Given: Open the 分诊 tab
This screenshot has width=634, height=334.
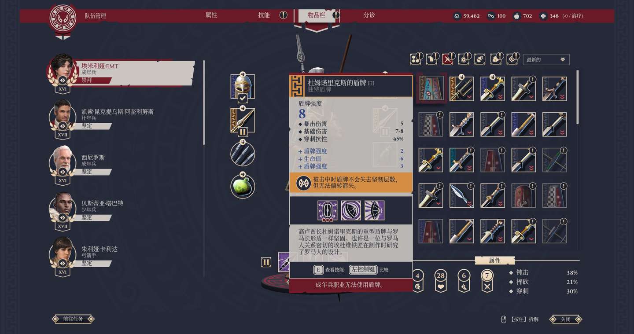Looking at the screenshot, I should (369, 15).
